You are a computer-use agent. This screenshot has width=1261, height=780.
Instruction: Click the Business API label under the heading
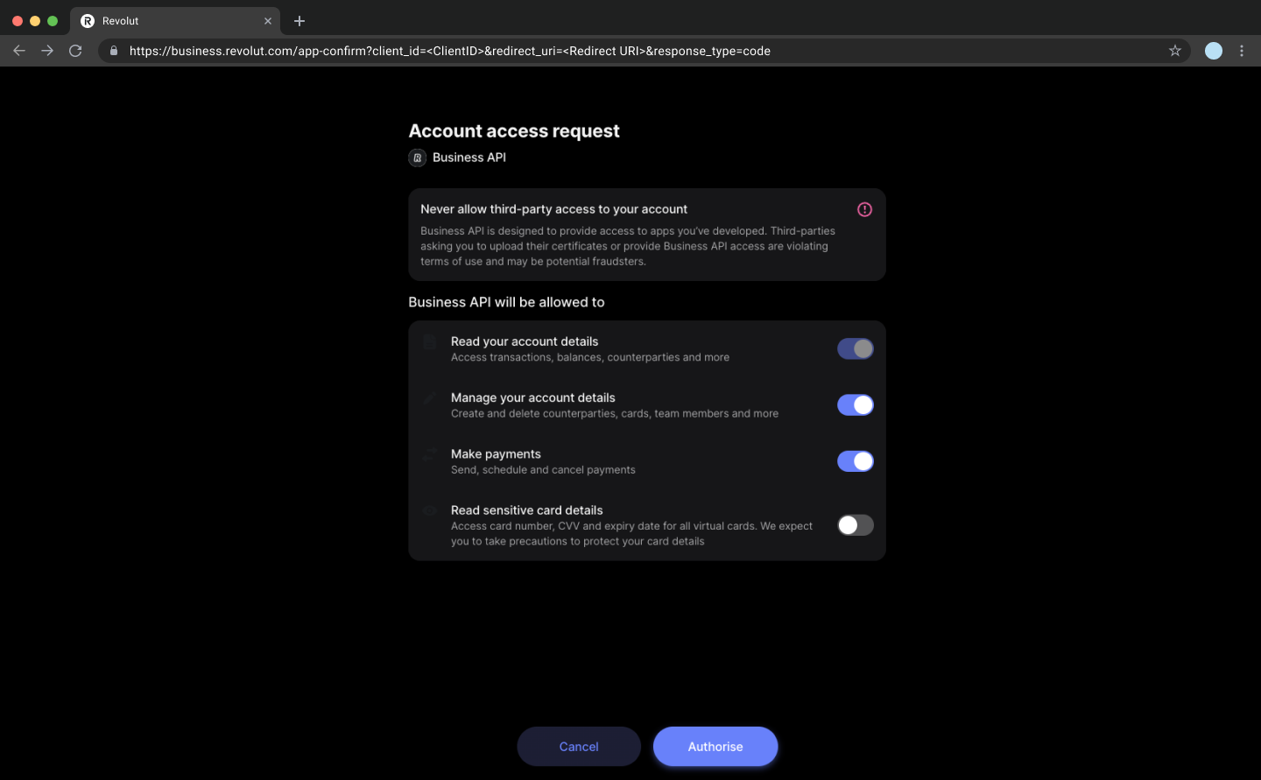pos(469,158)
